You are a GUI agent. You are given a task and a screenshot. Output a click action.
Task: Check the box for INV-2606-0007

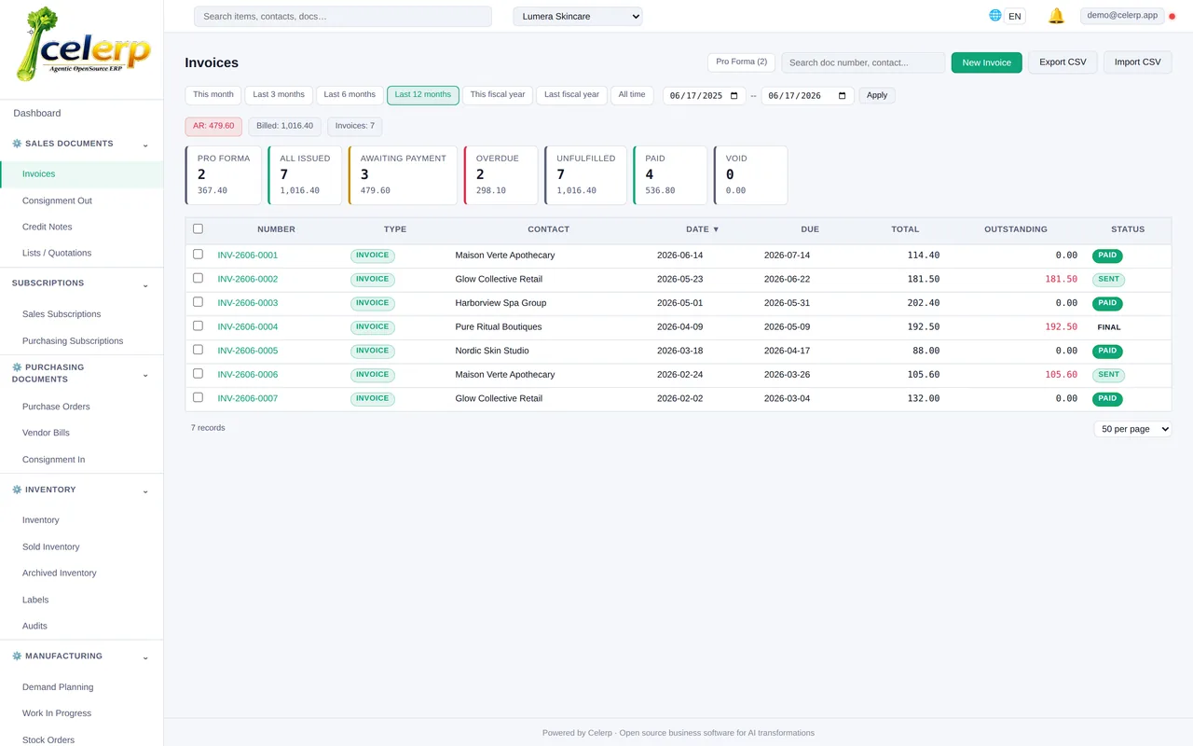point(198,397)
